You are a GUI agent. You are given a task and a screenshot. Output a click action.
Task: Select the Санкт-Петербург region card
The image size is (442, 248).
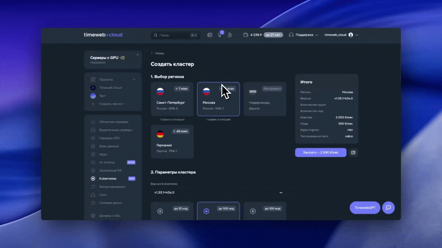[172, 99]
